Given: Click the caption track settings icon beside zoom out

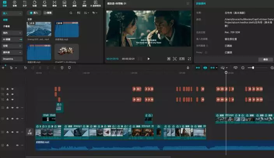Looking at the screenshot, I should (235, 68).
